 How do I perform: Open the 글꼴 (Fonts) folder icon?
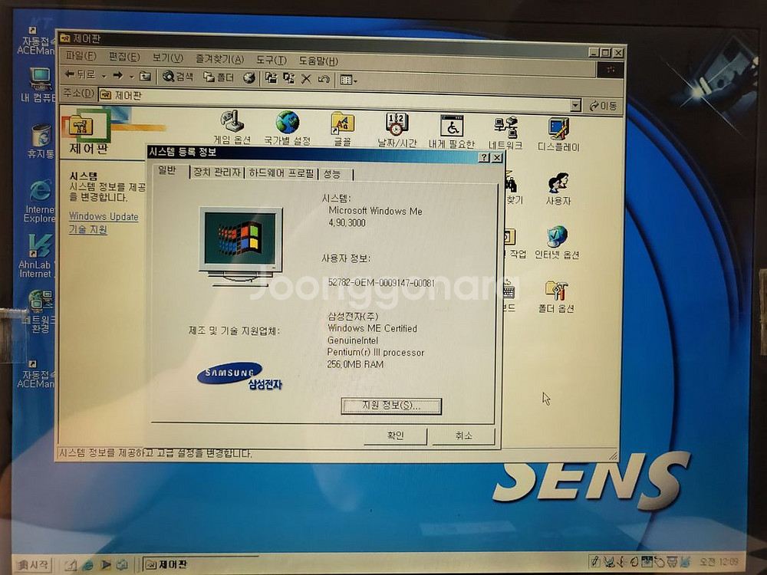tap(342, 123)
